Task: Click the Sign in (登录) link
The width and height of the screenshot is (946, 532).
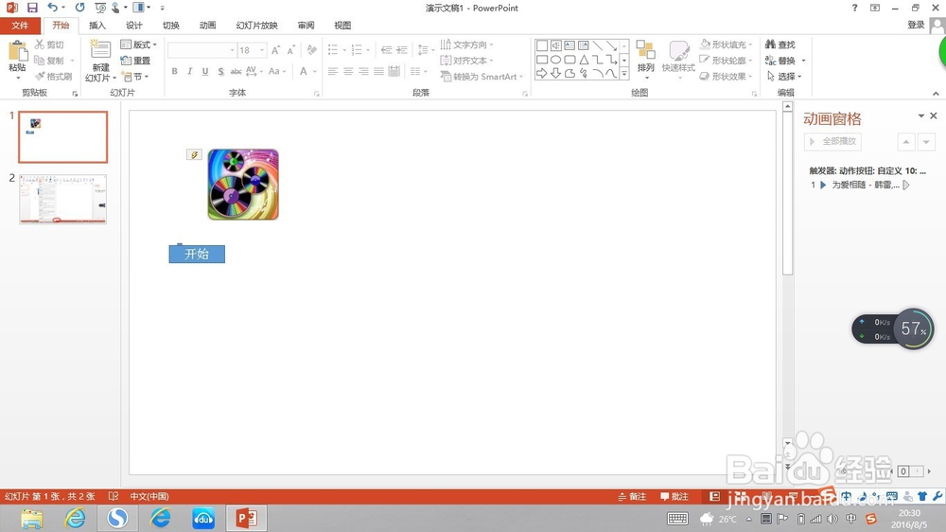Action: [x=916, y=25]
